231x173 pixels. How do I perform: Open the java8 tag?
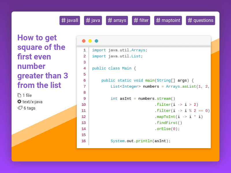(70, 20)
